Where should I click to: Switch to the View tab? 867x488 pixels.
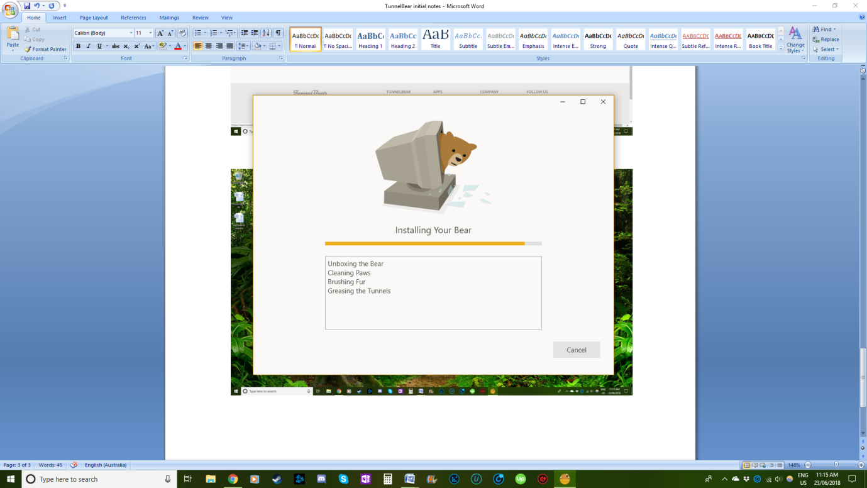pyautogui.click(x=227, y=18)
